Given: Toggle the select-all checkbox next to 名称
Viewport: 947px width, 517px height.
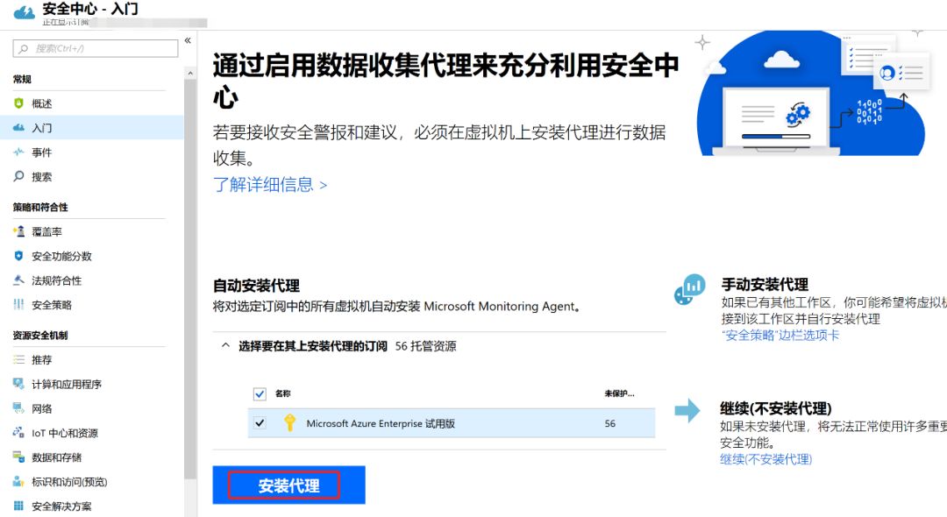Looking at the screenshot, I should click(260, 394).
